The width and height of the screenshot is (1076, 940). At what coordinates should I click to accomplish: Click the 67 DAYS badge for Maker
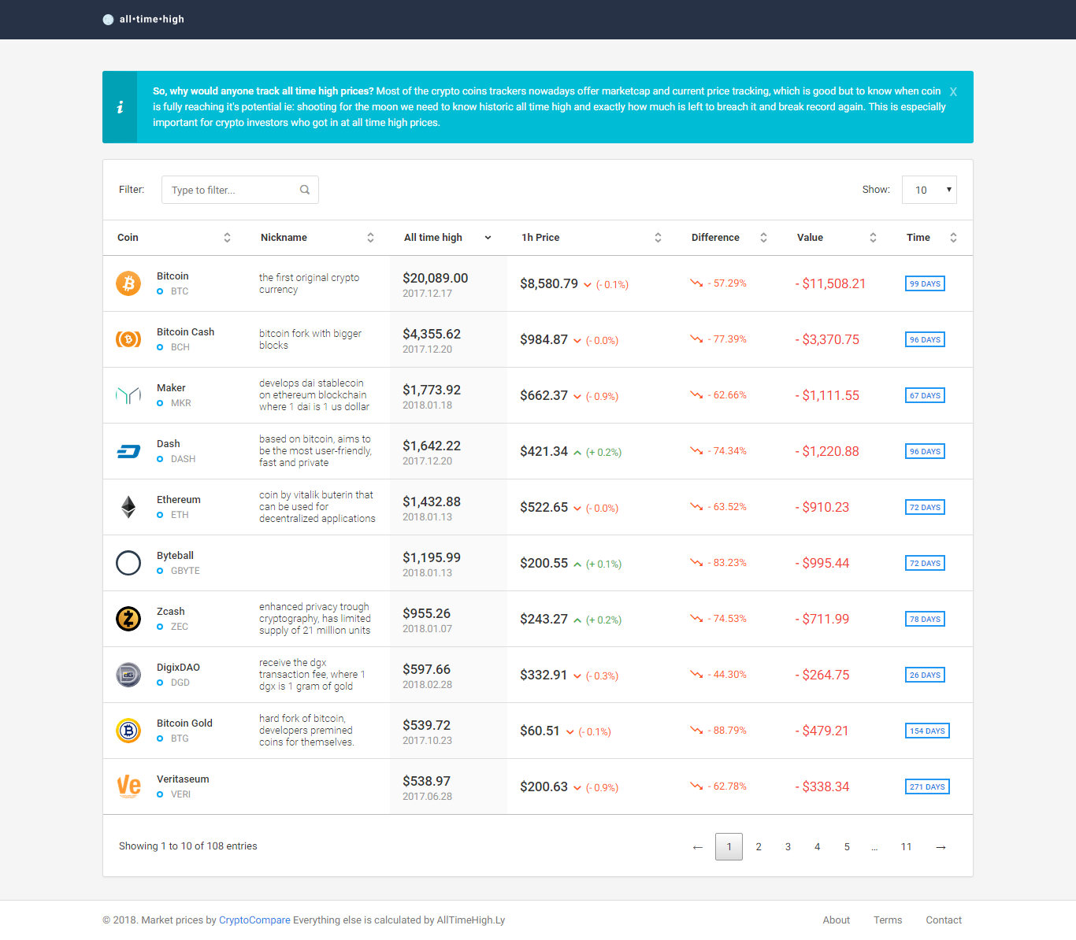tap(925, 395)
